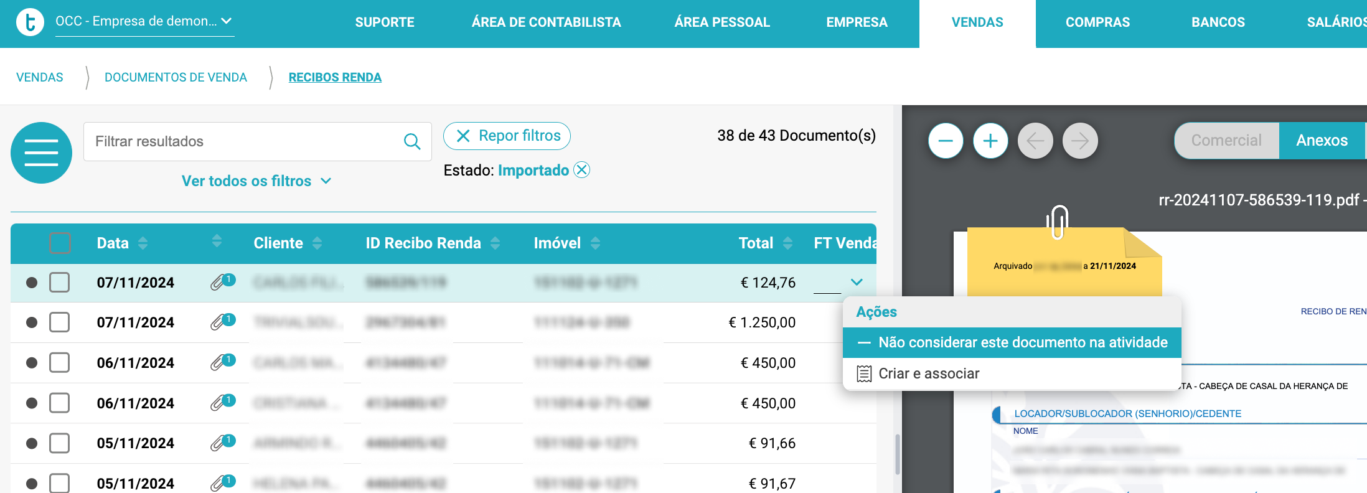Check the row with total € 91,66
The height and width of the screenshot is (493, 1367).
(60, 443)
